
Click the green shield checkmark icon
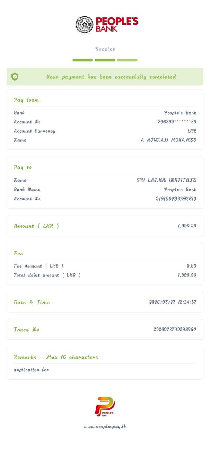[x=15, y=76]
